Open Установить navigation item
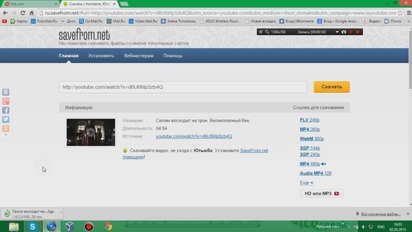The width and height of the screenshot is (412, 232). (x=101, y=56)
